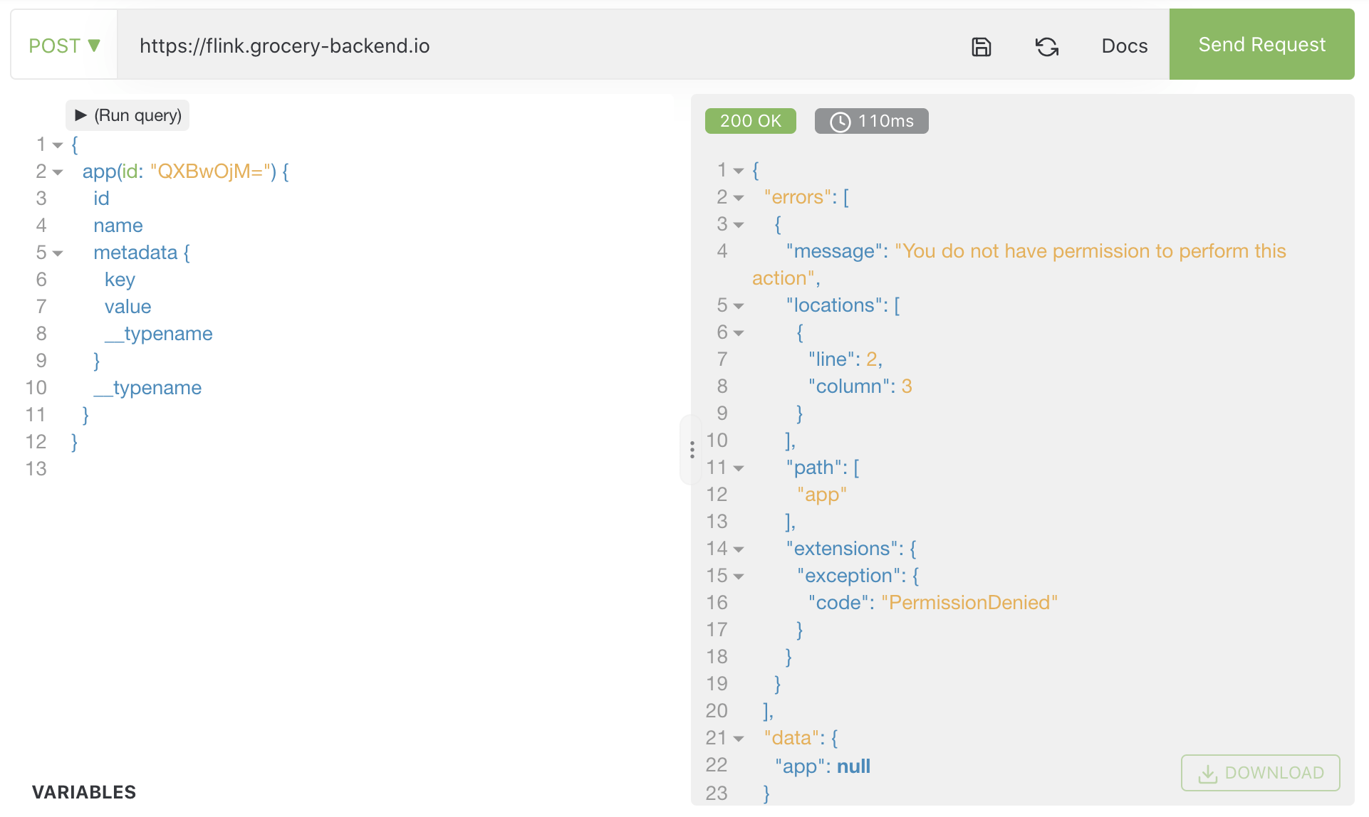Save the request with the floppy icon

click(x=982, y=47)
